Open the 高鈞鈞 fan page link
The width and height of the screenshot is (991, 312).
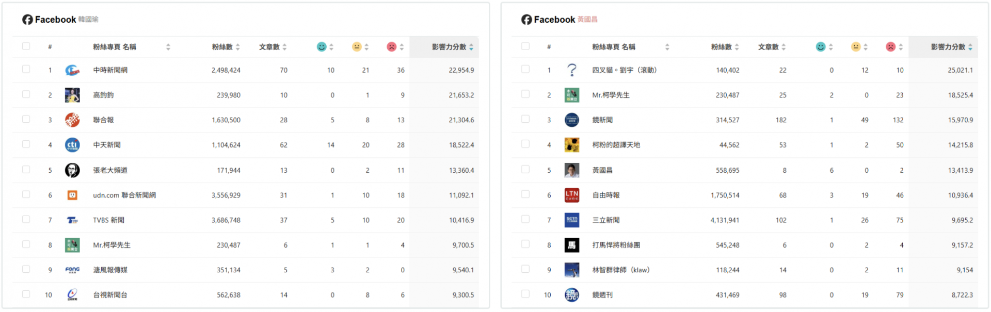coord(103,95)
